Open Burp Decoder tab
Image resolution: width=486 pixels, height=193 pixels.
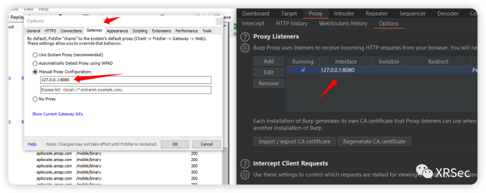pyautogui.click(x=448, y=13)
